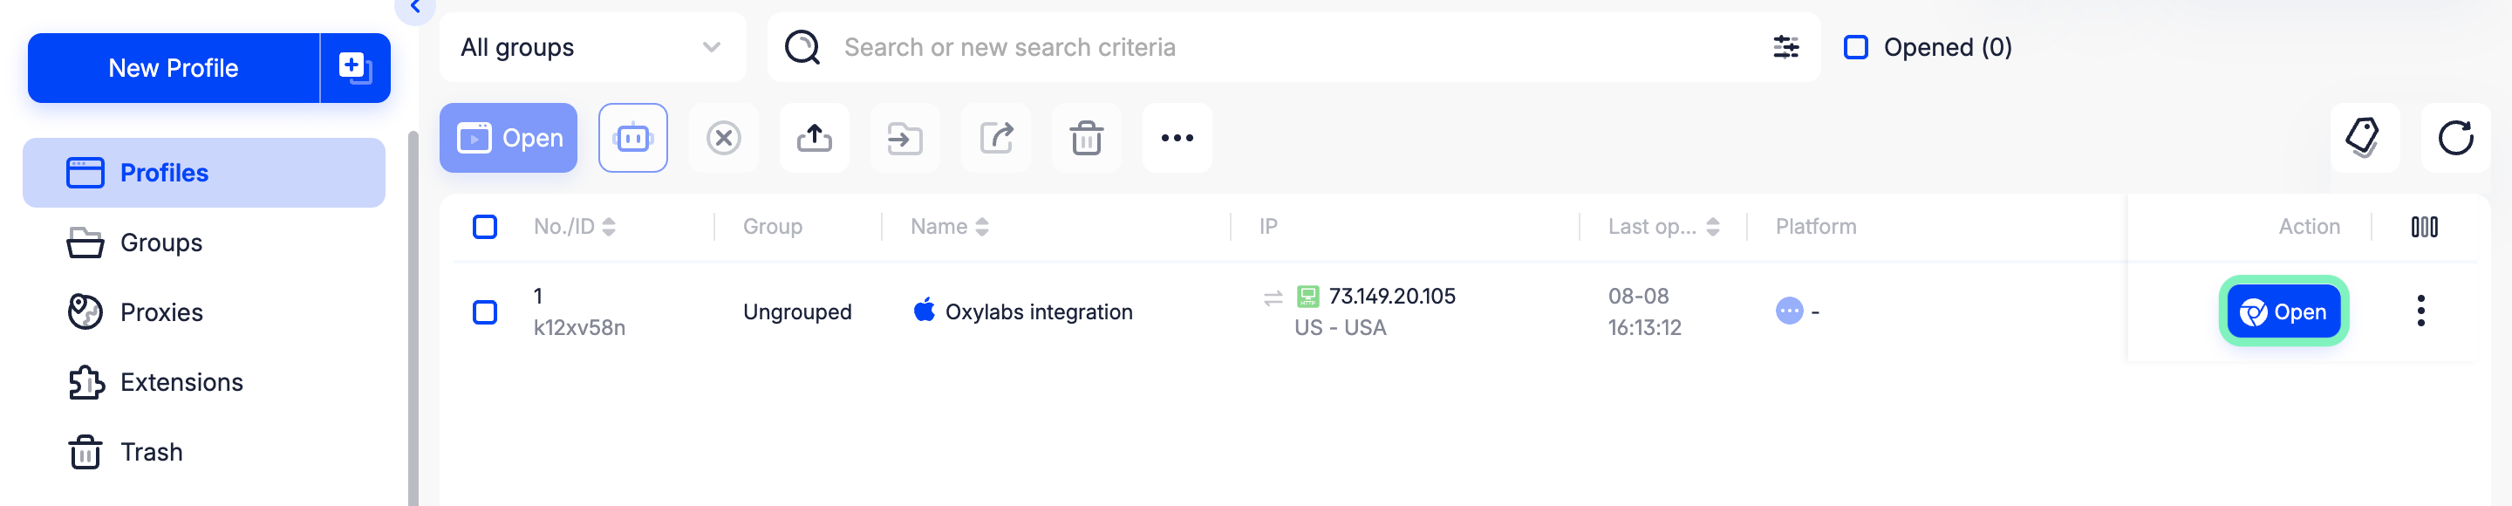Viewport: 2512px width, 506px height.
Task: Go to Proxies in the sidebar
Action: pos(160,312)
